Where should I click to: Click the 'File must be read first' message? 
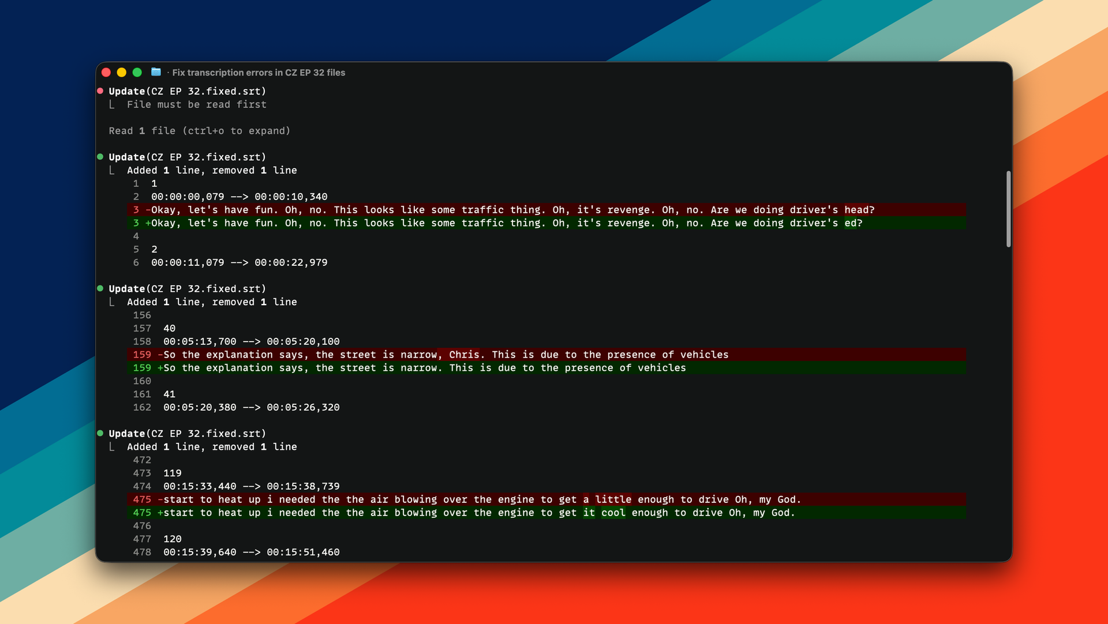pos(196,104)
